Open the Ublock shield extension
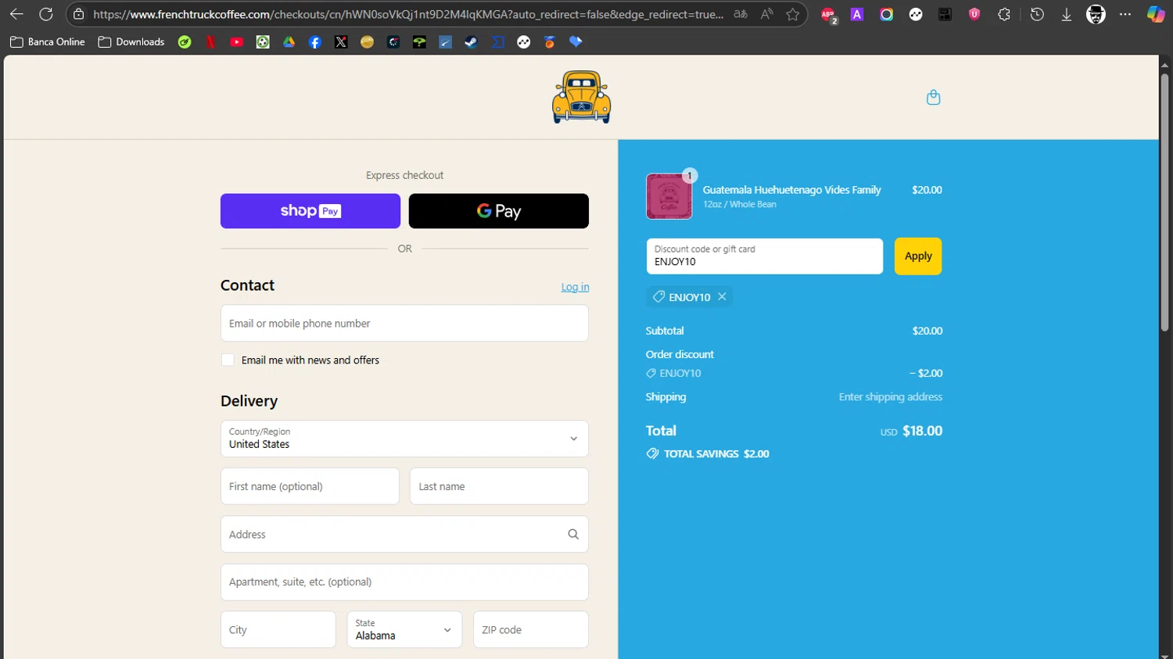1173x659 pixels. point(974,14)
